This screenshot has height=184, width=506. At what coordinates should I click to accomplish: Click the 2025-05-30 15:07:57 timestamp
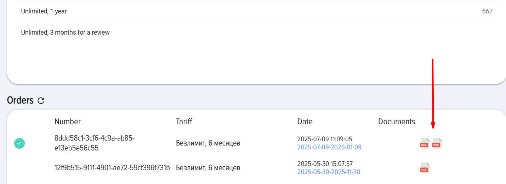pos(325,164)
